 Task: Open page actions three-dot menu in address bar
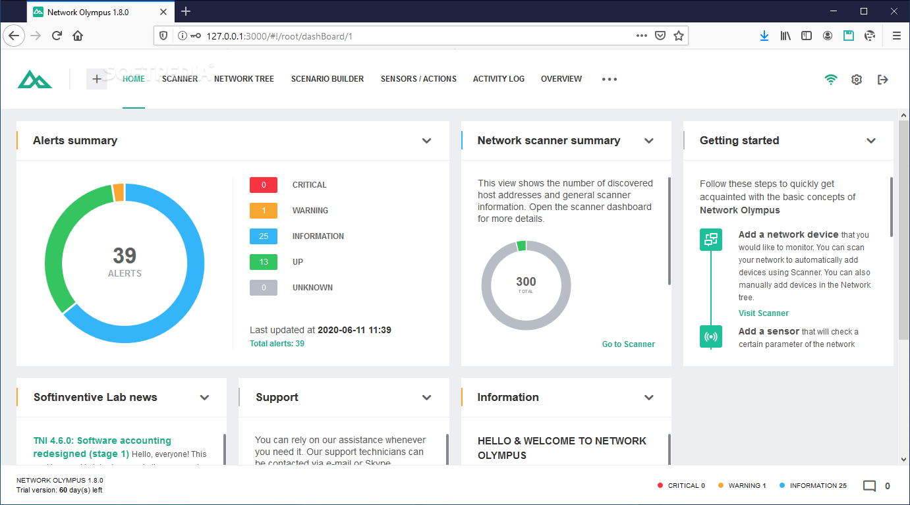point(641,36)
